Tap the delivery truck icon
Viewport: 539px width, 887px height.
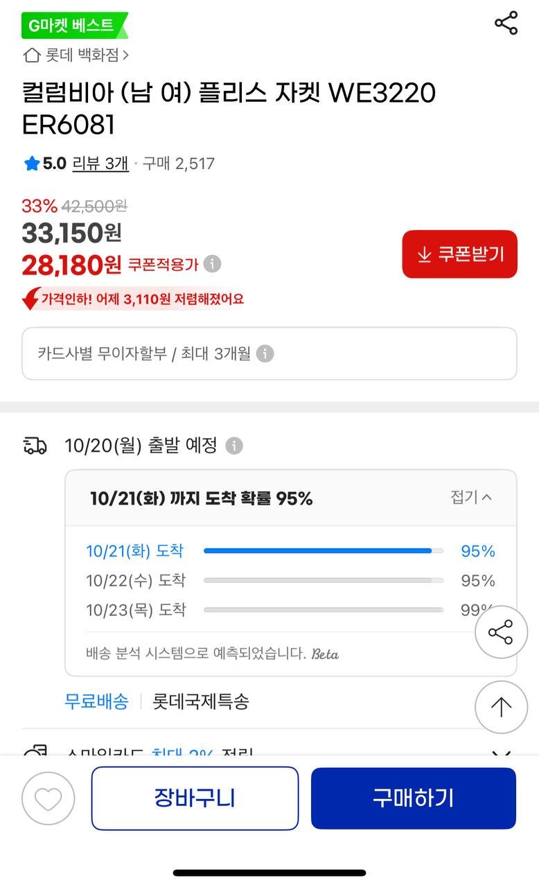coord(35,446)
